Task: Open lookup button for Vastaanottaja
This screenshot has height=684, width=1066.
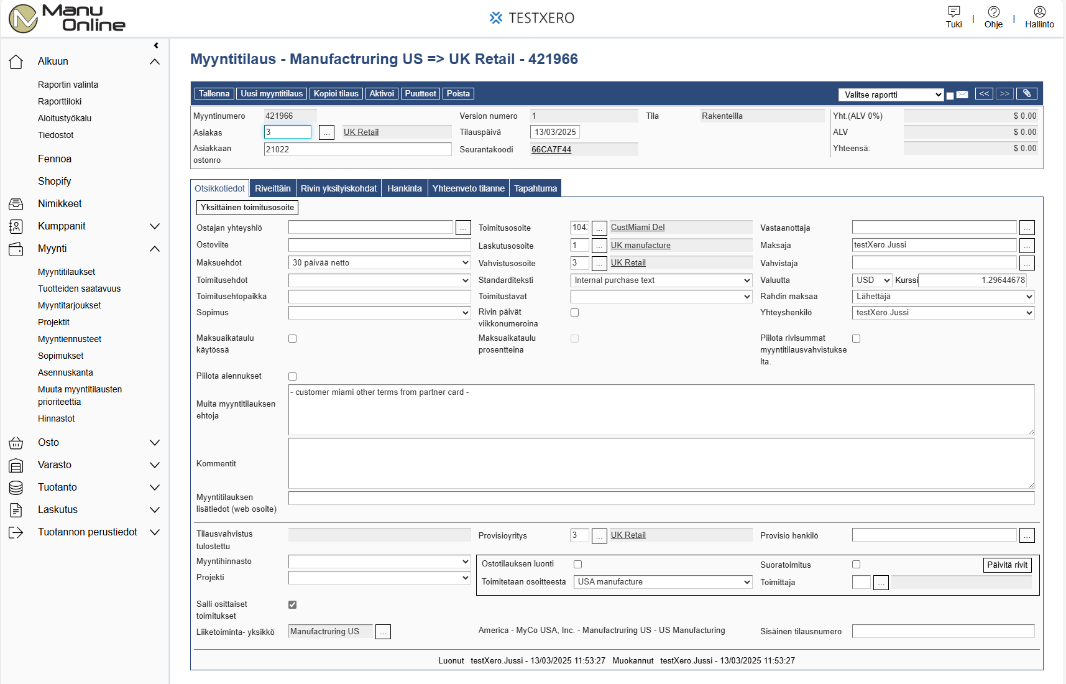Action: pos(1027,228)
